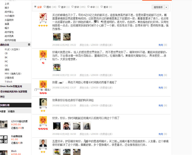Open 设计师脑洞系列&玩家寄售 sidebar section
The height and width of the screenshot is (155, 192).
[x=14, y=92]
